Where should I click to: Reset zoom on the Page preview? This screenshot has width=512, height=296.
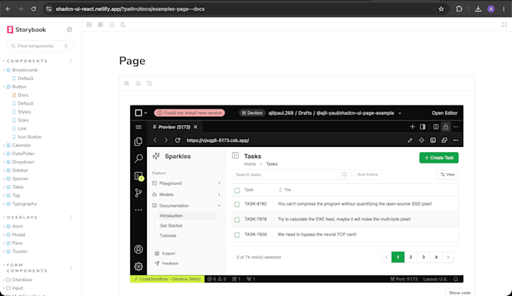click(x=150, y=84)
